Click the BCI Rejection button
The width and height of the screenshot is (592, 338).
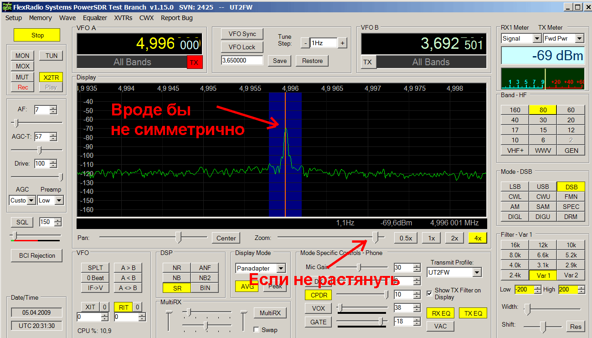coord(36,255)
